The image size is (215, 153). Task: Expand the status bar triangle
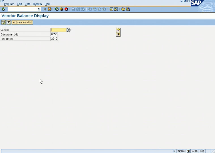(174, 151)
